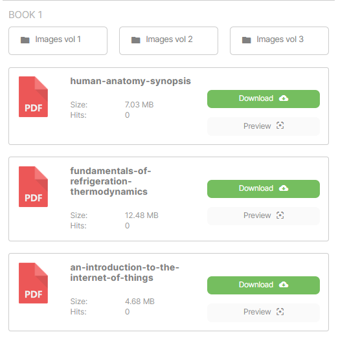Click the folder icon beside Images vol 1
338x341 pixels.
(x=25, y=40)
